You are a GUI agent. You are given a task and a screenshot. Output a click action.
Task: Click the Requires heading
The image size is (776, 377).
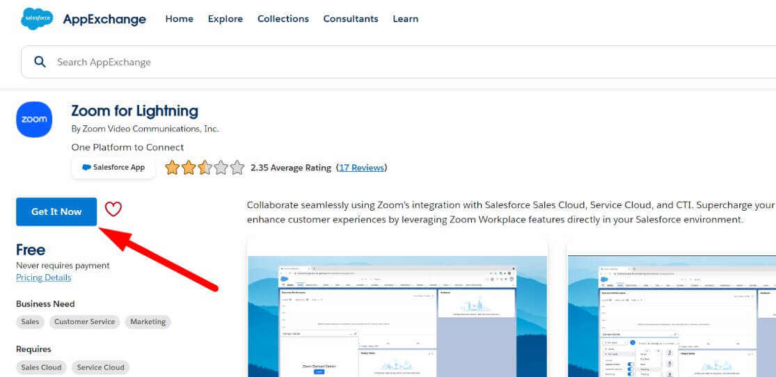pyautogui.click(x=33, y=349)
